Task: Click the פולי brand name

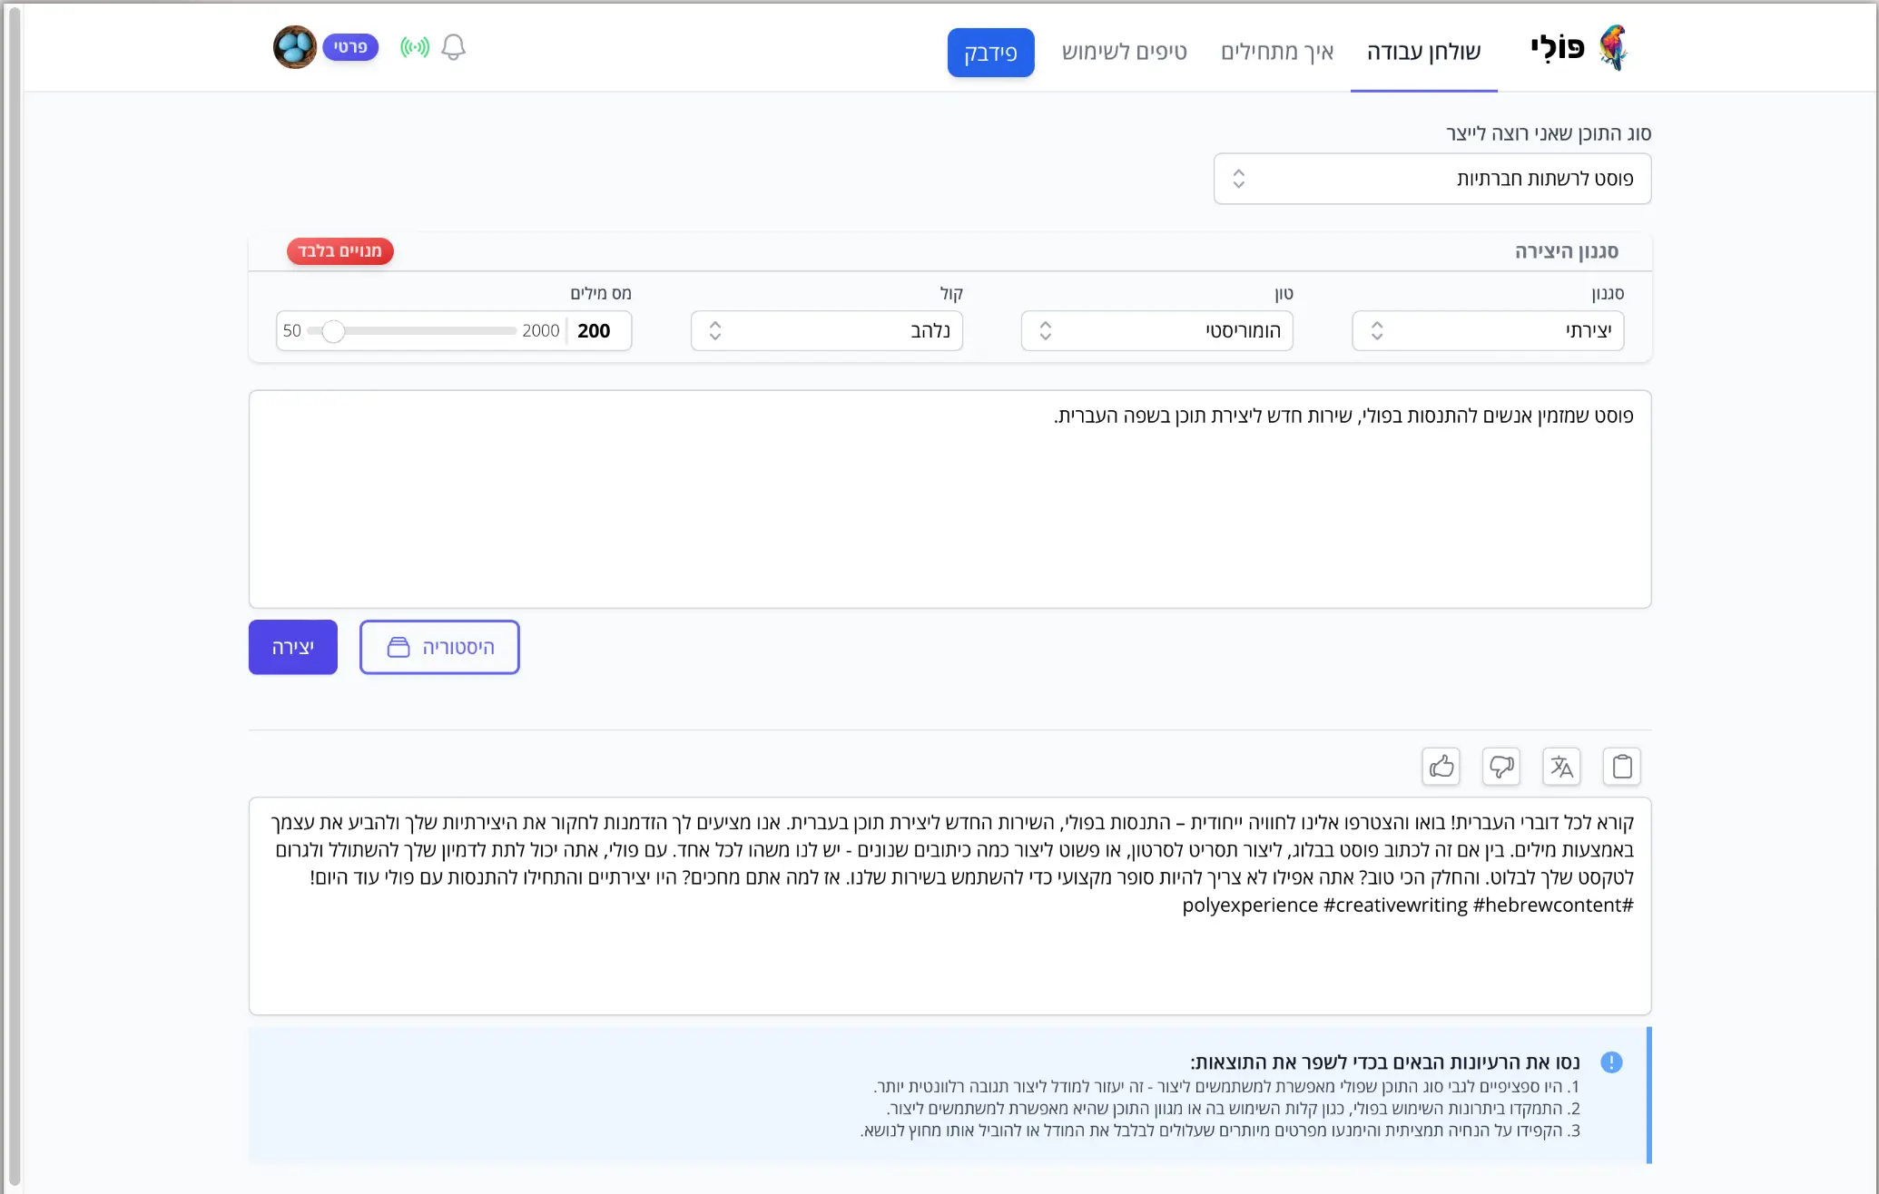Action: [x=1558, y=47]
